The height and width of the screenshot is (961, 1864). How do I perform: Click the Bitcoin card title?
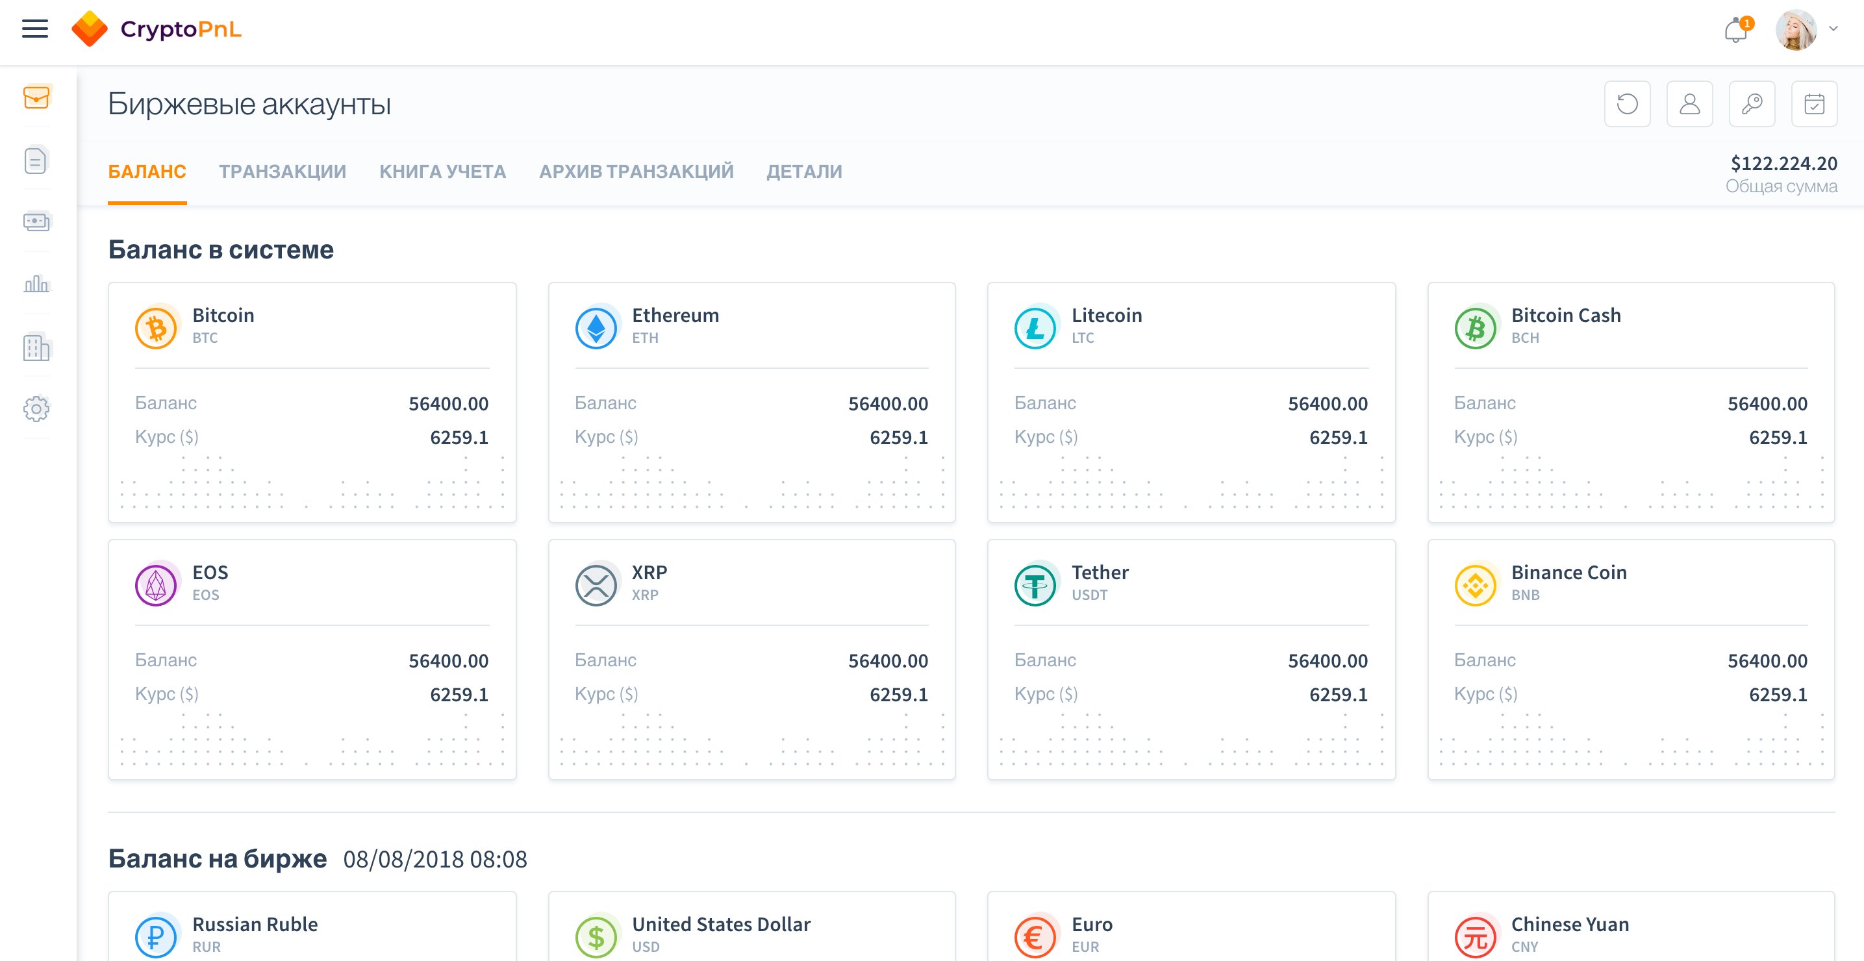point(223,316)
